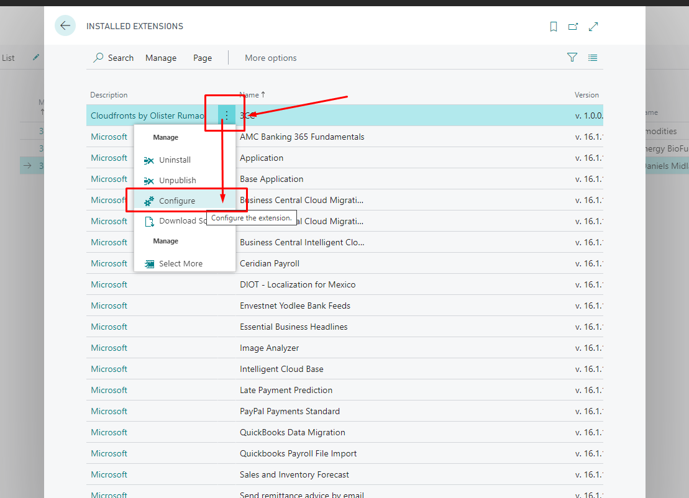Viewport: 689px width, 498px height.
Task: Click Installed Extensions page title
Action: 135,26
